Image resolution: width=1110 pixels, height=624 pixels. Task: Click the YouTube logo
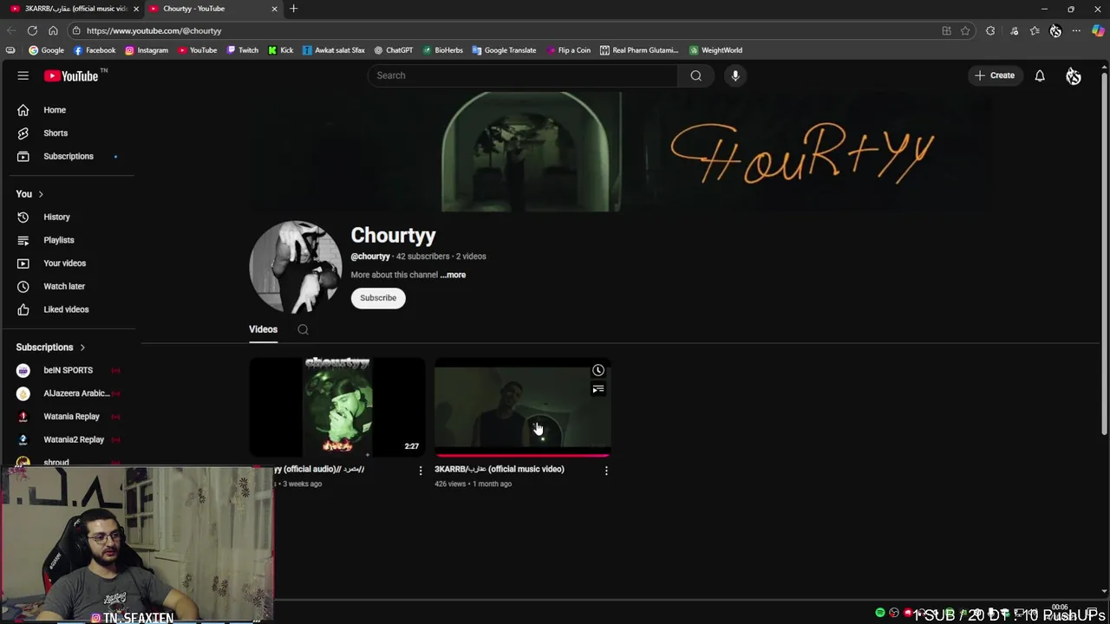71,76
